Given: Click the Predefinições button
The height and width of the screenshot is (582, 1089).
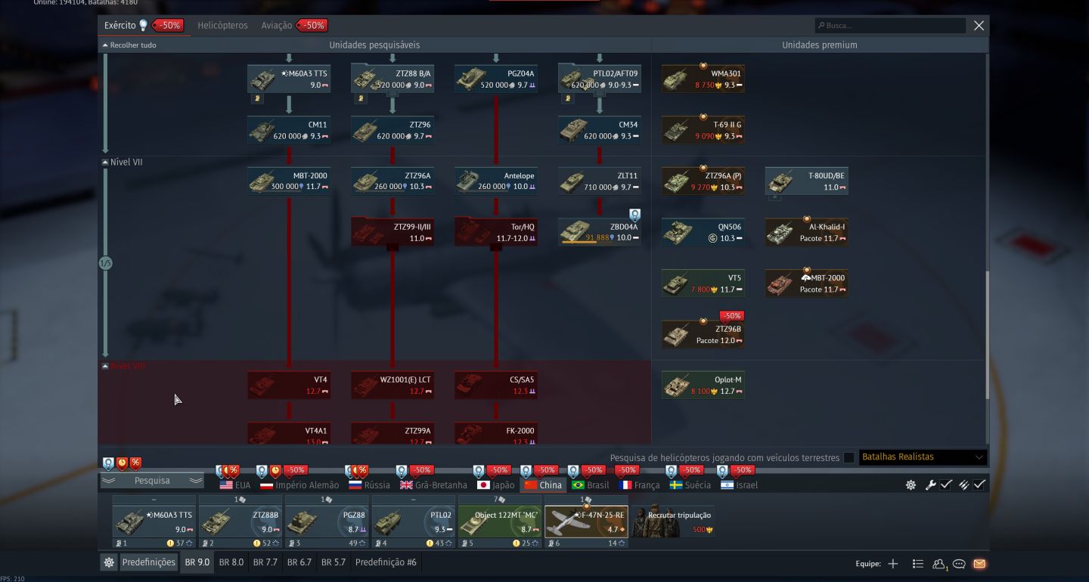Looking at the screenshot, I should 149,562.
